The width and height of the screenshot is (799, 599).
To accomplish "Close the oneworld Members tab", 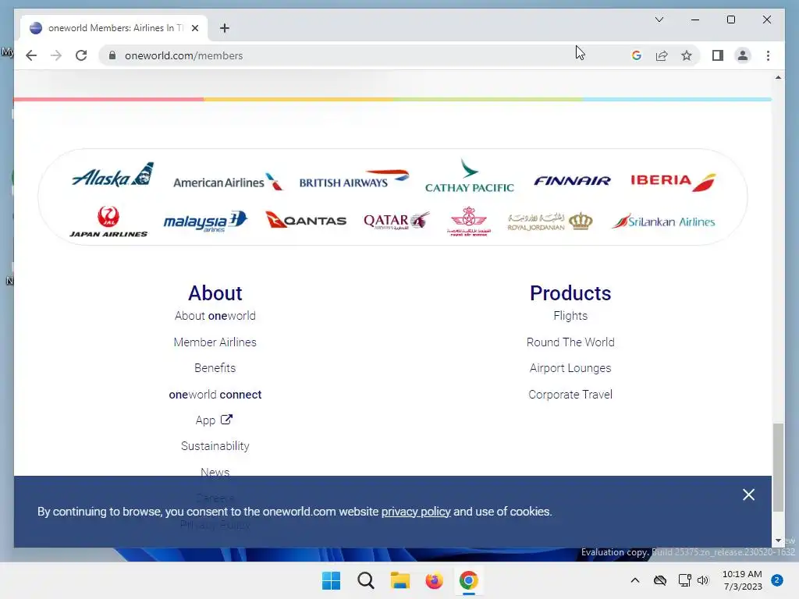I will pyautogui.click(x=194, y=28).
